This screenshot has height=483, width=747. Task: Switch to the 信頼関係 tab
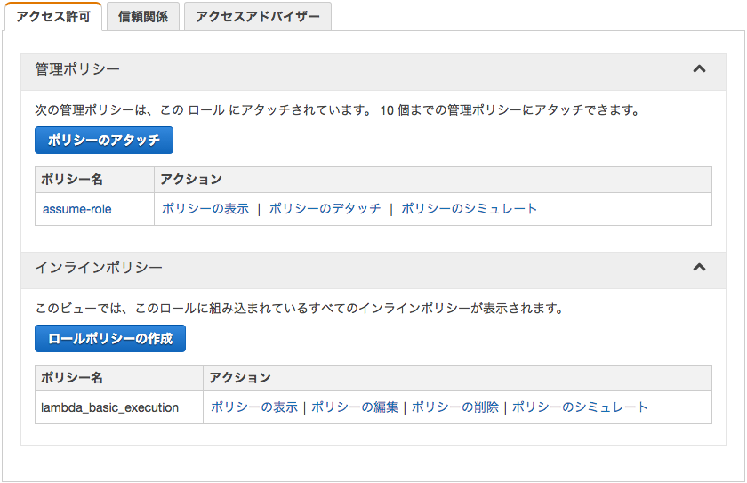coord(143,17)
